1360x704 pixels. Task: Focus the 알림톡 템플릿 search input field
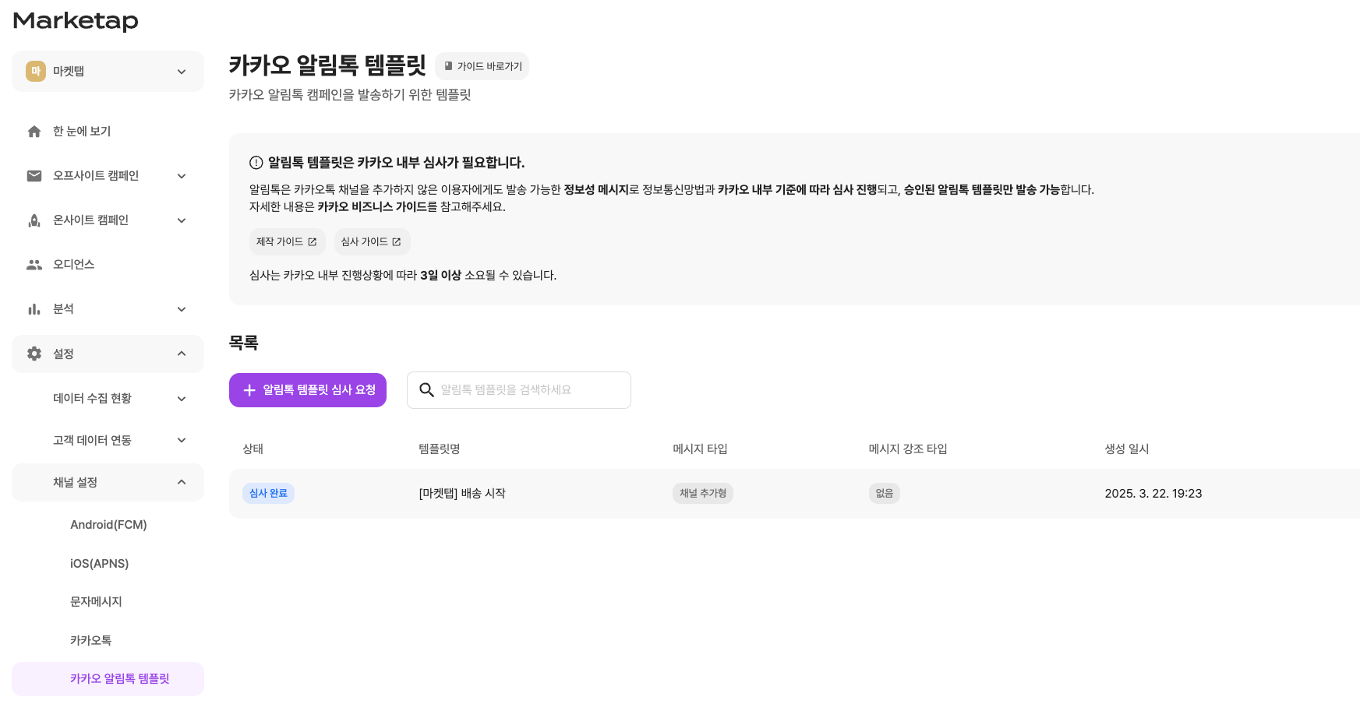point(530,390)
